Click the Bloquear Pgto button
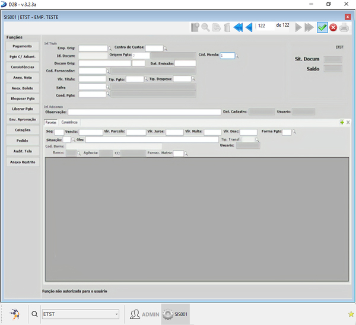Image resolution: width=356 pixels, height=325 pixels. pos(23,98)
